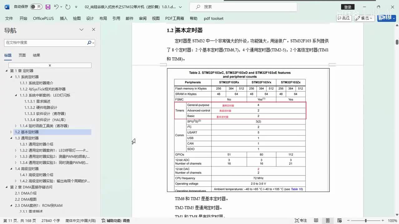Collapse the 1.1 系统定时器 heading
This screenshot has width=399, height=224.
[12, 77]
